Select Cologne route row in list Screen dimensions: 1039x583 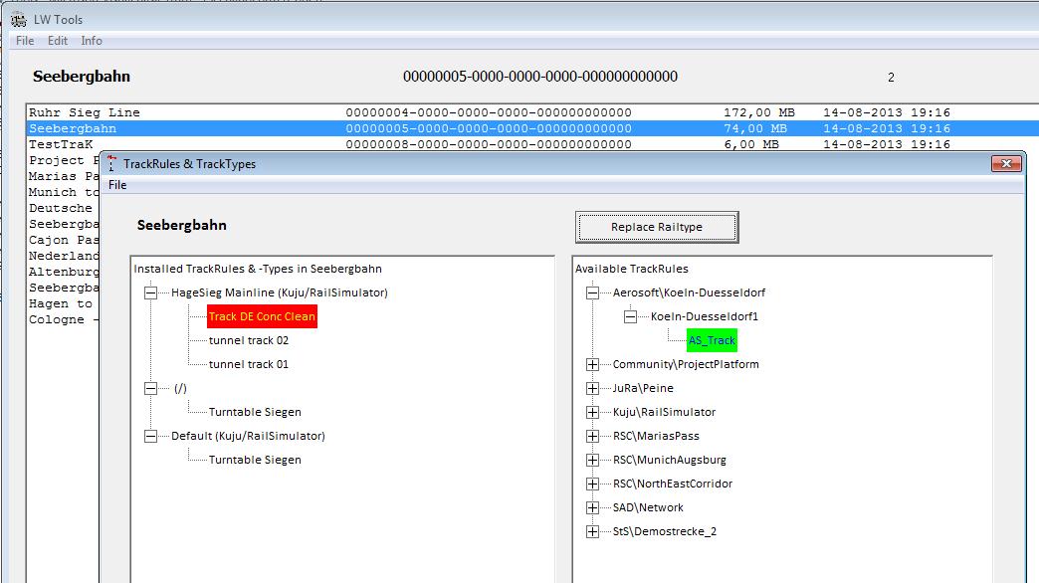point(63,319)
